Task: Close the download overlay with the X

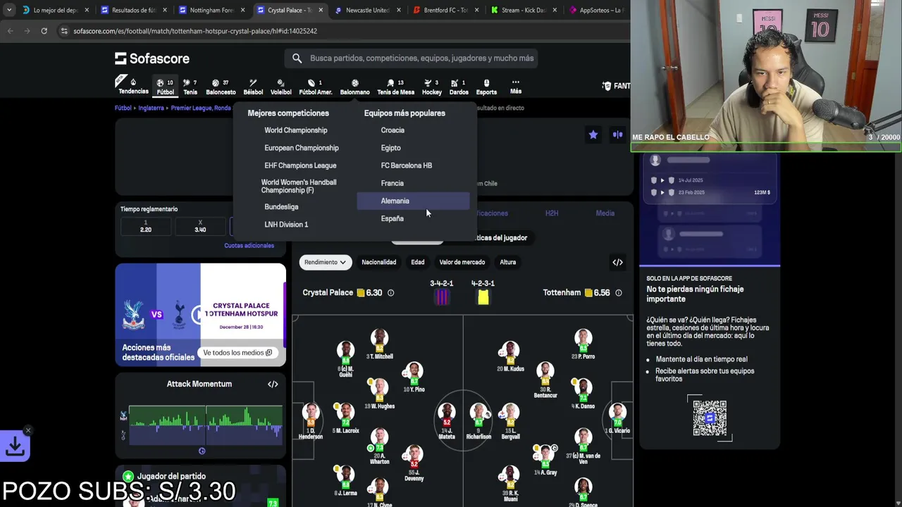Action: (x=28, y=430)
